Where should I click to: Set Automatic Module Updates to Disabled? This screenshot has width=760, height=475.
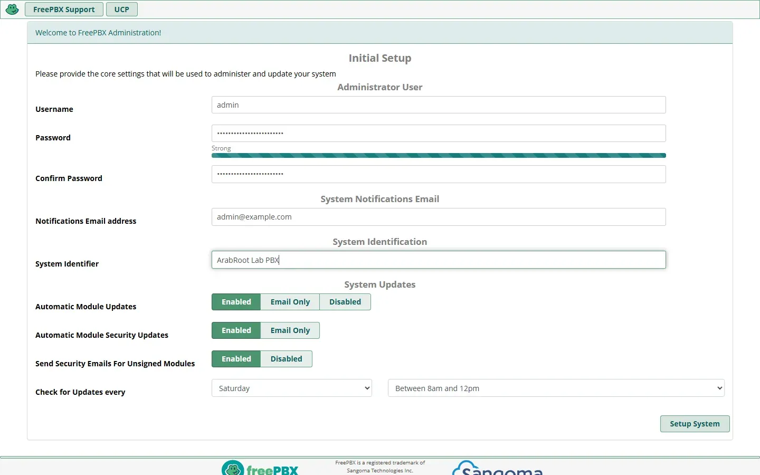345,302
